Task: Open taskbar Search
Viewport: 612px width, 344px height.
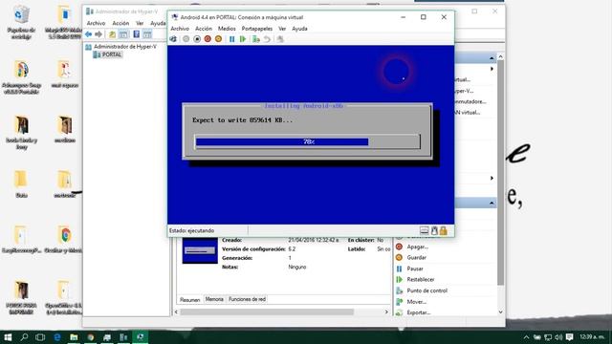Action: 24,337
